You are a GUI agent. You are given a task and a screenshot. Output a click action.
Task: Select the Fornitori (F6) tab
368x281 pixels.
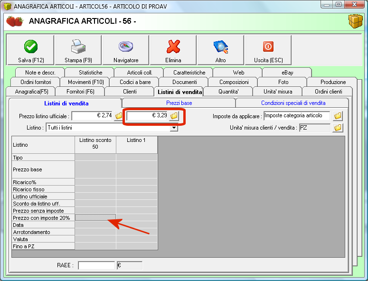click(x=80, y=92)
